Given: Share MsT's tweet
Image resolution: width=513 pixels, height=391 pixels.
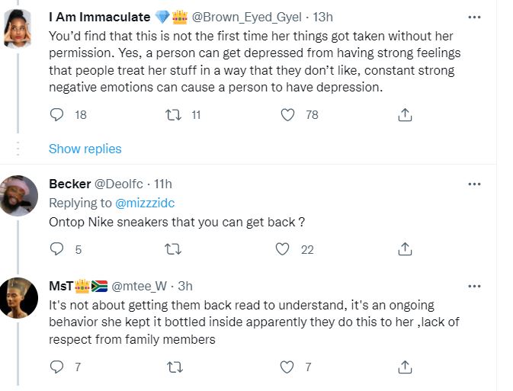Looking at the screenshot, I should [x=406, y=367].
